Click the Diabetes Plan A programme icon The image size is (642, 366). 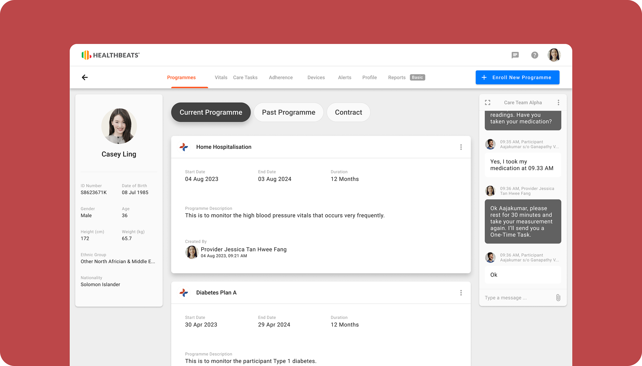pyautogui.click(x=184, y=293)
